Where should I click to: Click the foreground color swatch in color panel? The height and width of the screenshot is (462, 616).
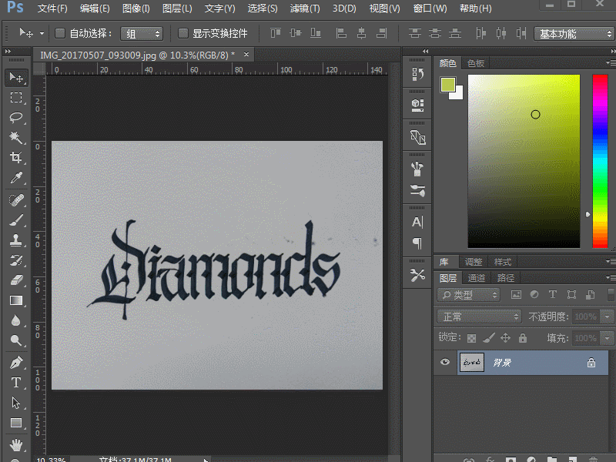(448, 85)
